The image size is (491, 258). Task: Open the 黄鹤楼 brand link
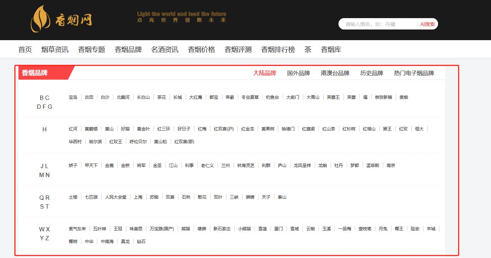tap(91, 129)
